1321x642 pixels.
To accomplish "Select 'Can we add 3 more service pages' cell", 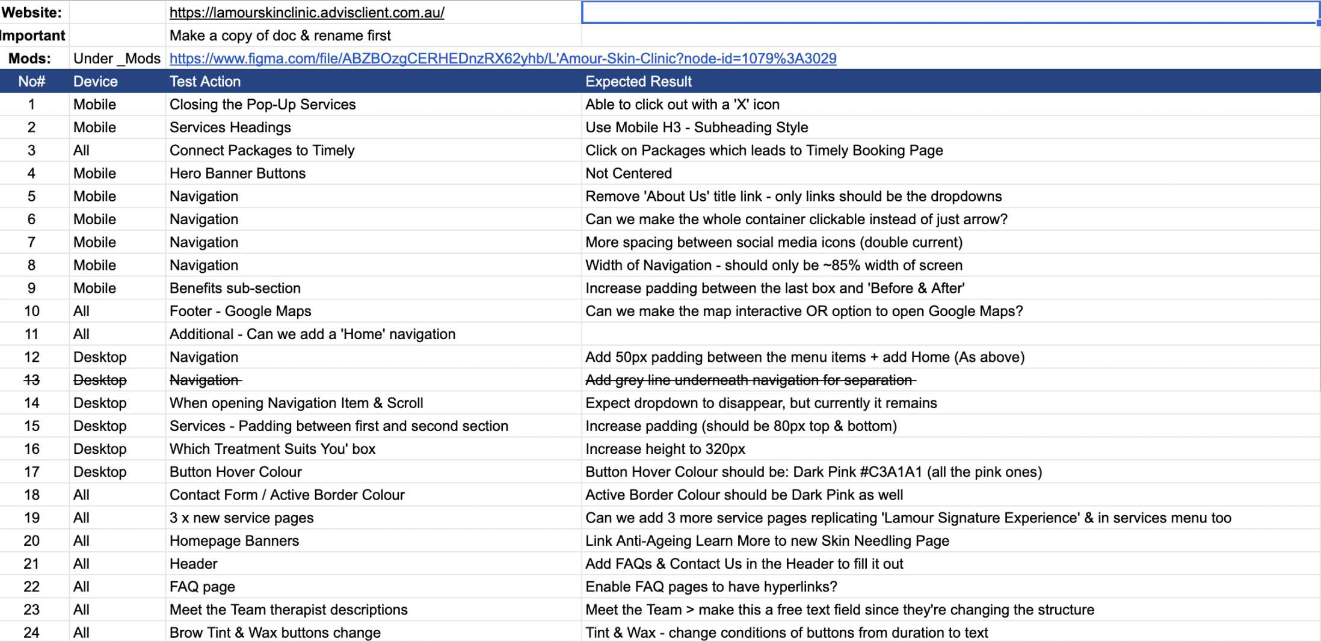I will (x=950, y=518).
